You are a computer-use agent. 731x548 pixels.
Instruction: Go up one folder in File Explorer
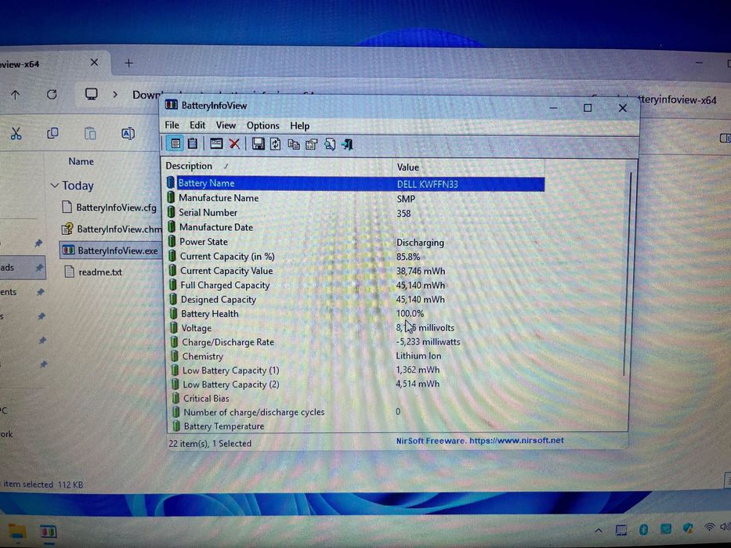click(16, 95)
